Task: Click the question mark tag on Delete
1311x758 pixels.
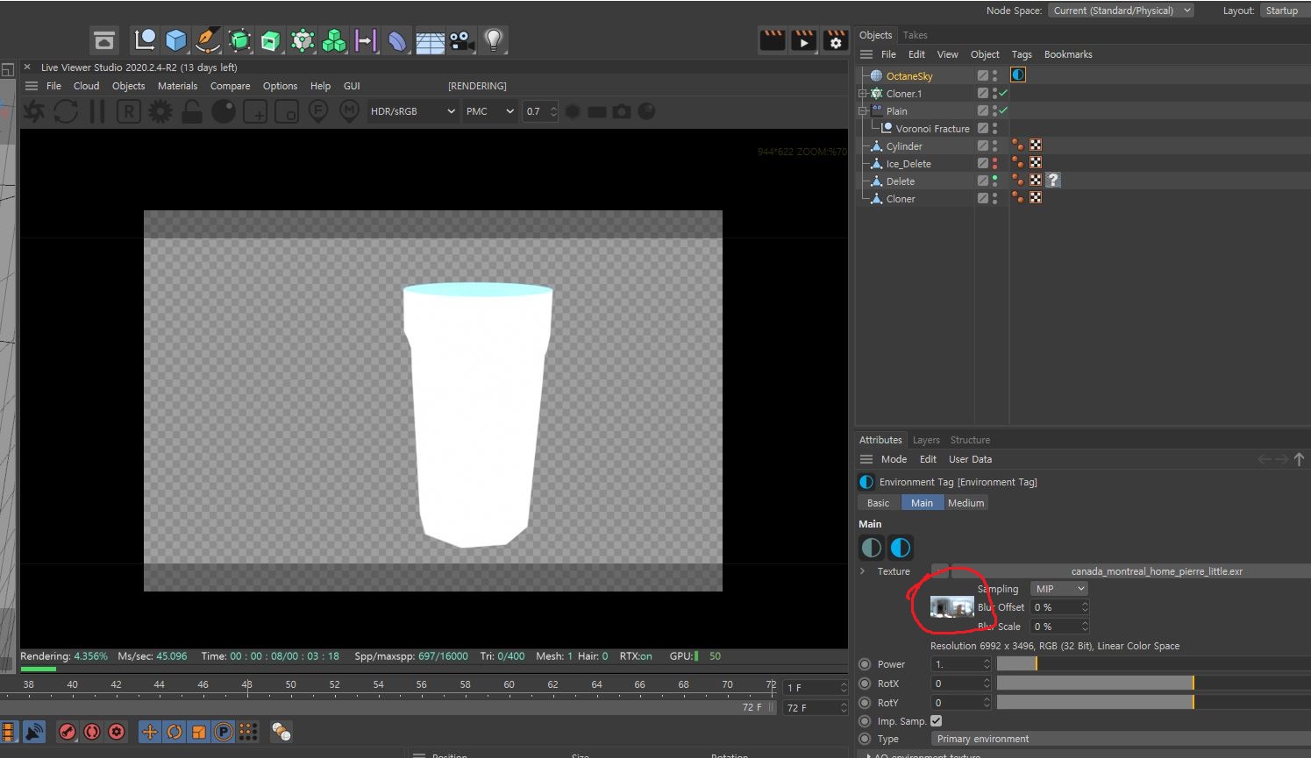Action: pyautogui.click(x=1053, y=181)
